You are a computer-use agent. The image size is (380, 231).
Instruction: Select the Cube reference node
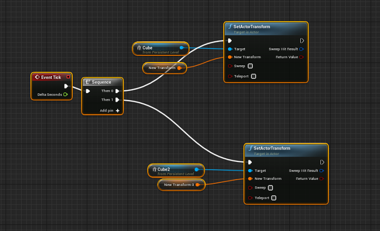tap(161, 49)
